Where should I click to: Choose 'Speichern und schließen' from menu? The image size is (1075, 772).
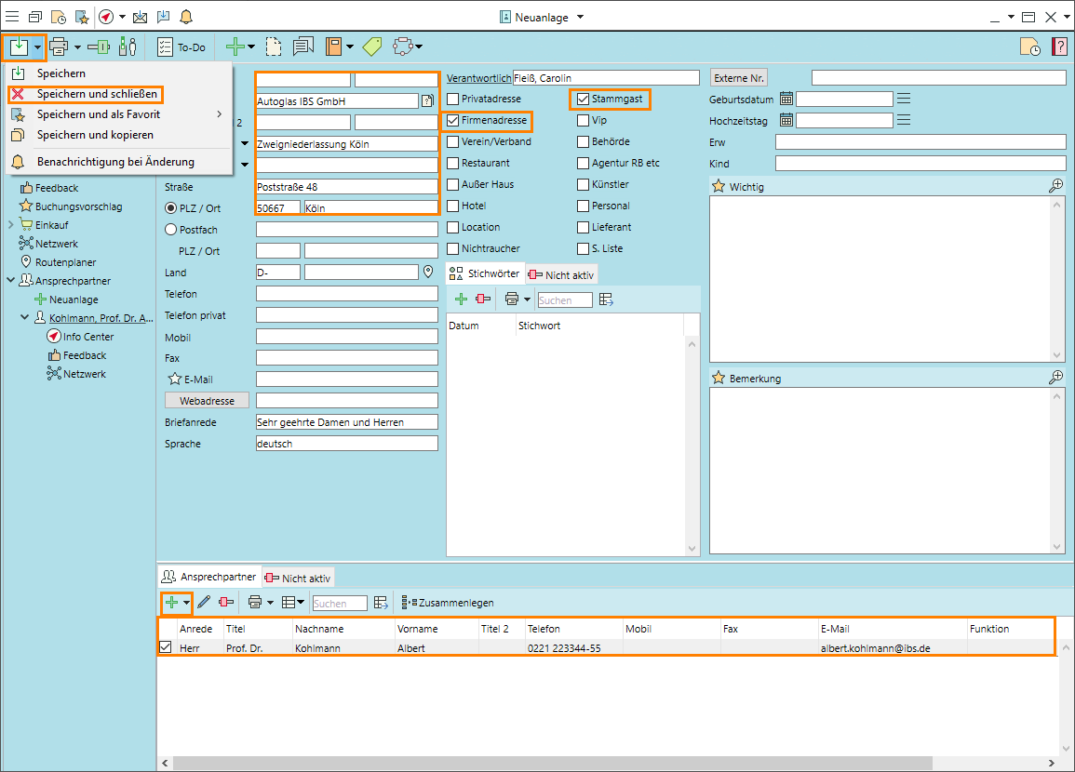[96, 94]
